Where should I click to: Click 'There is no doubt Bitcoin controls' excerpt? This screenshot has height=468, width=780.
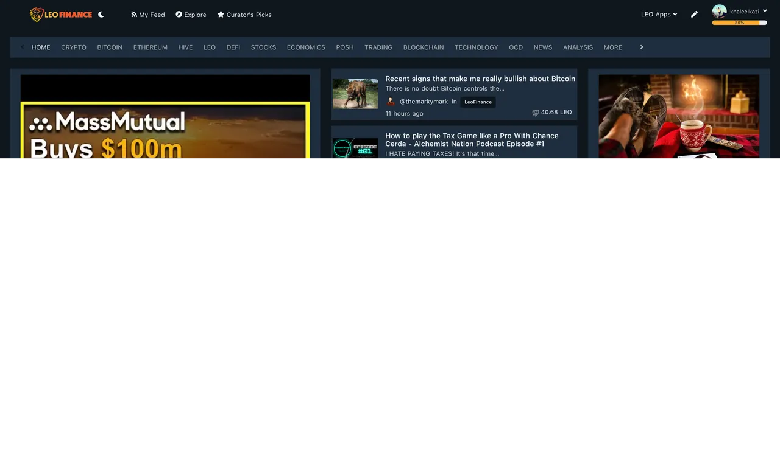[x=445, y=89]
